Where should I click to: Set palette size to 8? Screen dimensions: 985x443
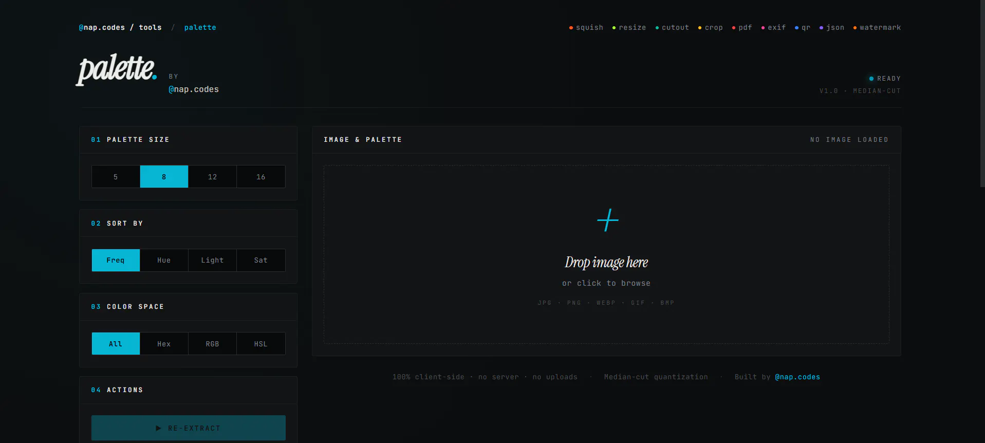tap(164, 177)
